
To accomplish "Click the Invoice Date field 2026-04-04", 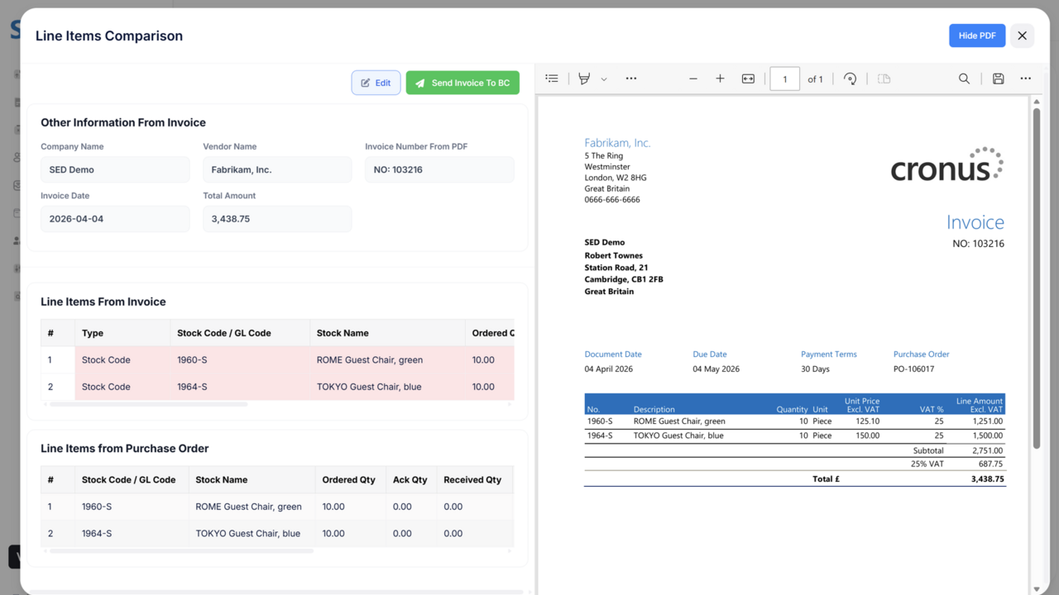I will coord(115,219).
